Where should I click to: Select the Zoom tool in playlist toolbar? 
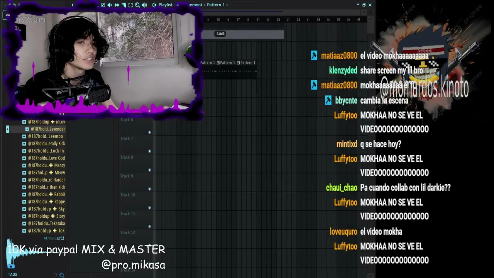tap(137, 5)
